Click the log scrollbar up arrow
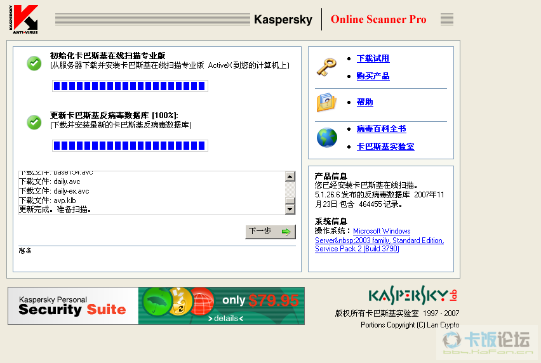Screen dimensions: 541x363 [290, 176]
